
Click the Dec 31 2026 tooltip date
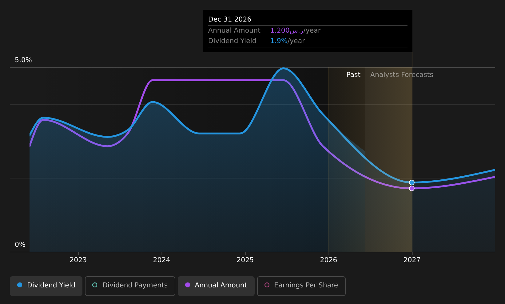click(230, 19)
